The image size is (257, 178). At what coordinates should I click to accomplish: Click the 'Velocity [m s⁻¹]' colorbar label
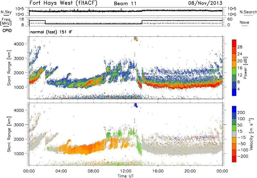[251, 134]
